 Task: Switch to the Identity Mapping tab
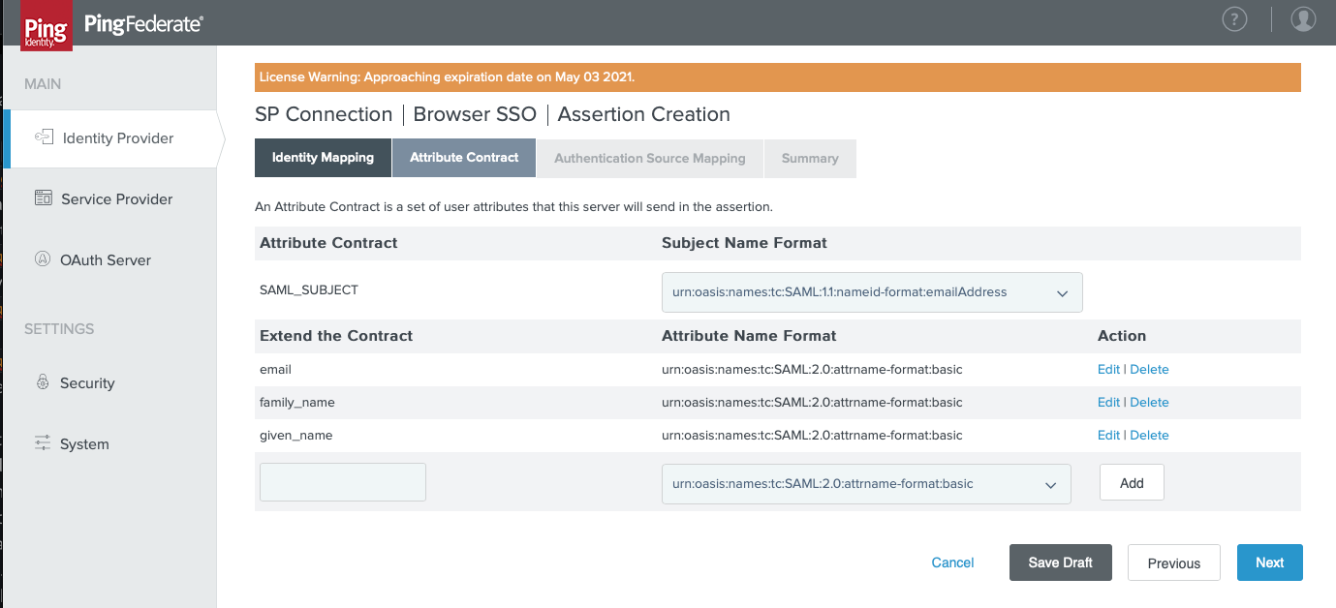(323, 157)
